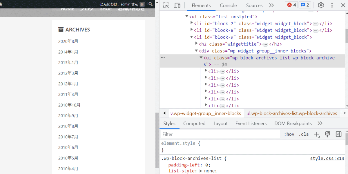Toggle the device toolbar icon
The image size is (348, 174).
coord(177,5)
